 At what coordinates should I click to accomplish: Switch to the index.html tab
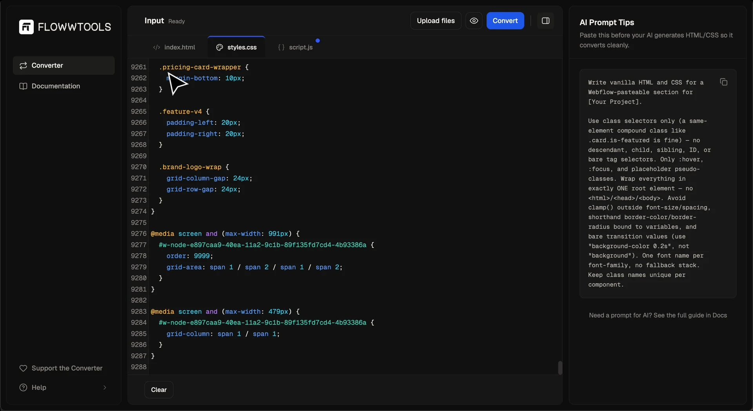[x=174, y=47]
